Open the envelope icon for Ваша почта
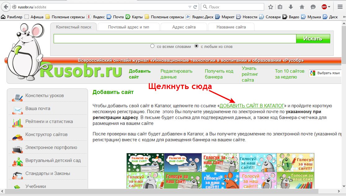The width and height of the screenshot is (346, 196). [17, 109]
